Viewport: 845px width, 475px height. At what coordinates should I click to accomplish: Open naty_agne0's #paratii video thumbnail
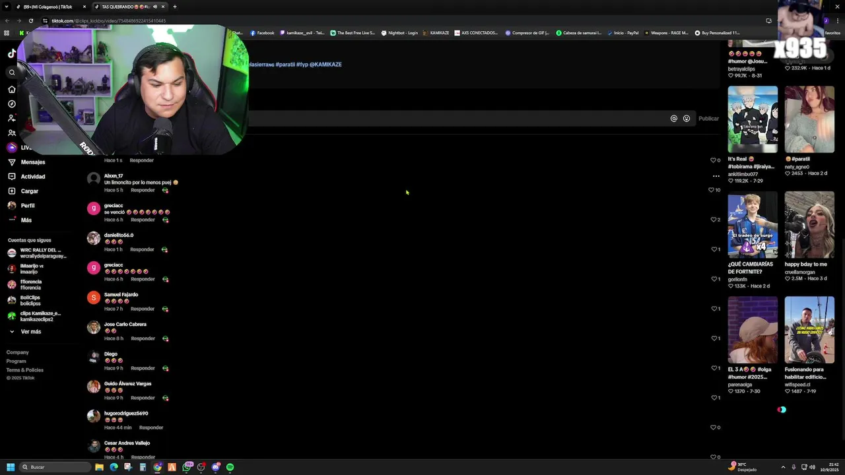(x=809, y=119)
